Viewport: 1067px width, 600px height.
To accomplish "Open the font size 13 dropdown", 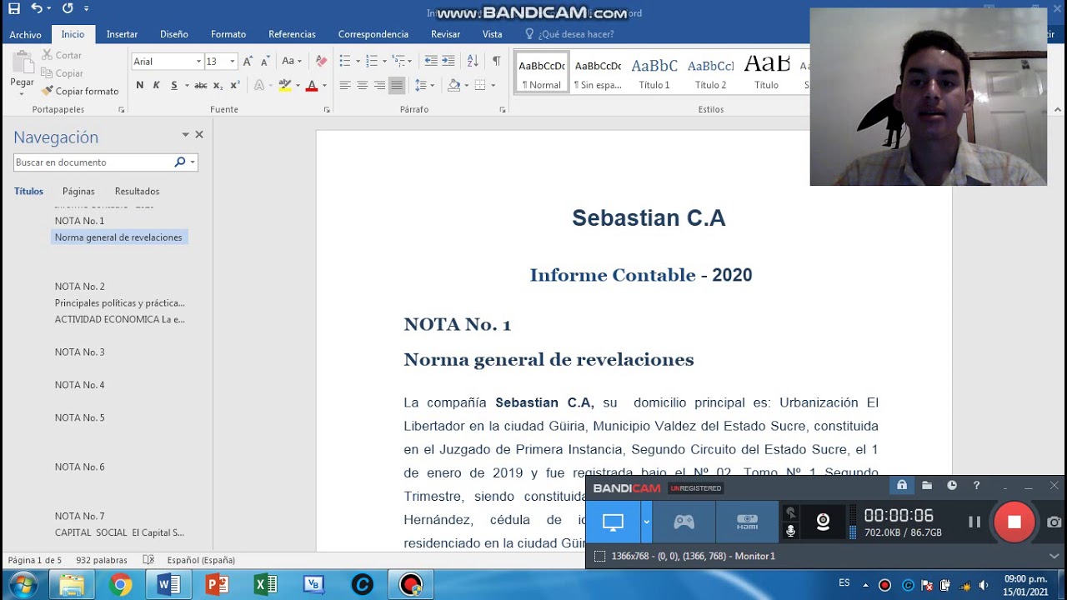I will click(x=233, y=61).
